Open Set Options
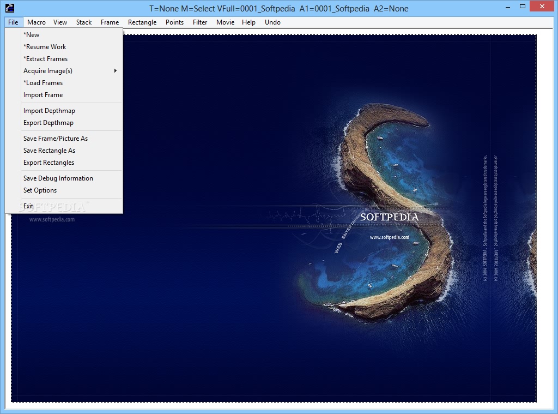 coord(64,190)
